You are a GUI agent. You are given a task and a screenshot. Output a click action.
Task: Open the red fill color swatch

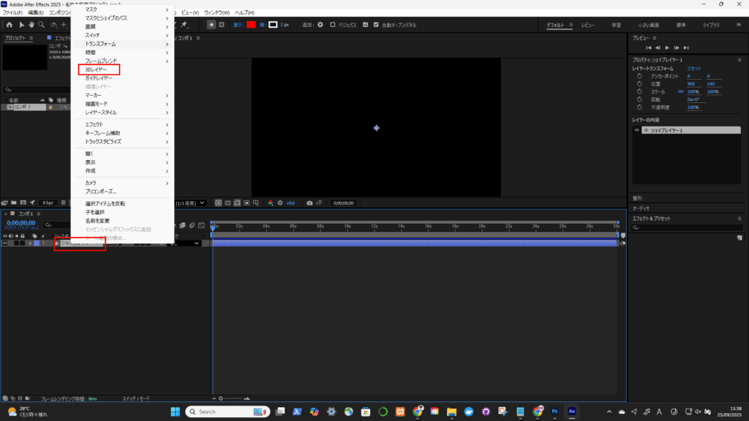point(251,24)
